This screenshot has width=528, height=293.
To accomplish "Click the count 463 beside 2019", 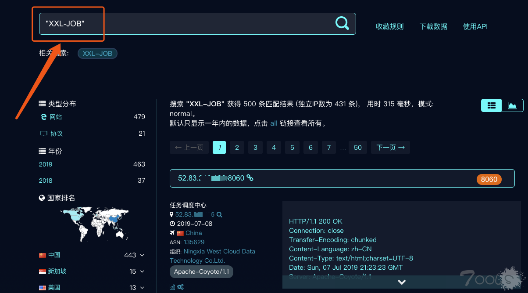I will tap(139, 164).
